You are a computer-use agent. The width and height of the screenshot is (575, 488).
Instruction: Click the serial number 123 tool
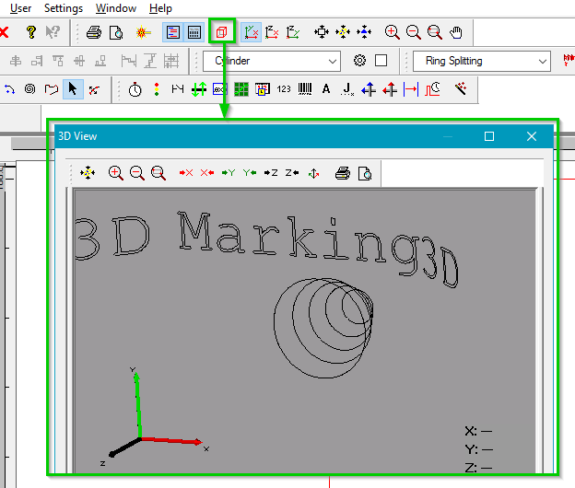point(283,89)
